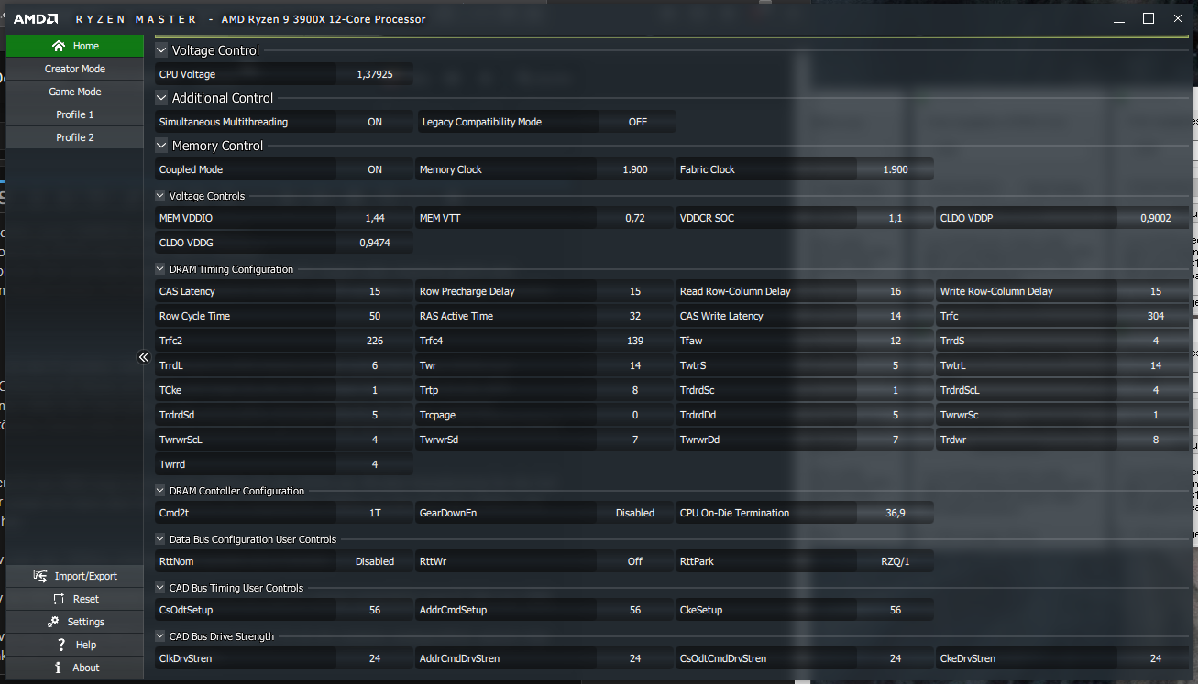Click the Trtp value 8
The width and height of the screenshot is (1198, 684).
(x=635, y=390)
